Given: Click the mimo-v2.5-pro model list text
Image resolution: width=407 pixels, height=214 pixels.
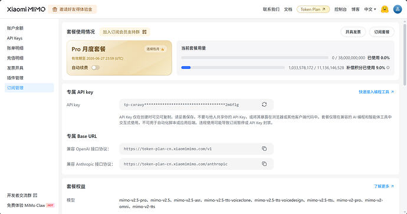Looking at the screenshot, I should click(251, 203).
